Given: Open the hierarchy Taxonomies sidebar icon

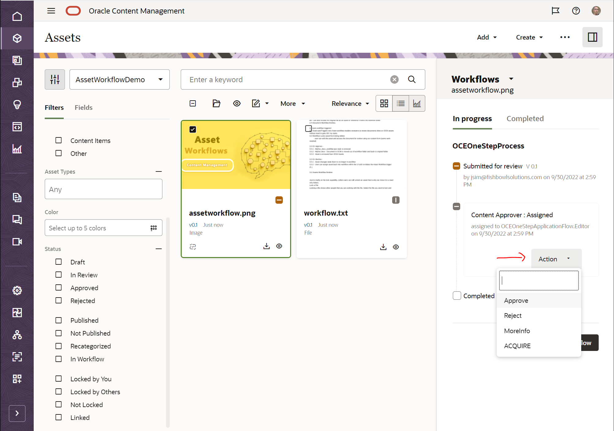Looking at the screenshot, I should pyautogui.click(x=17, y=335).
